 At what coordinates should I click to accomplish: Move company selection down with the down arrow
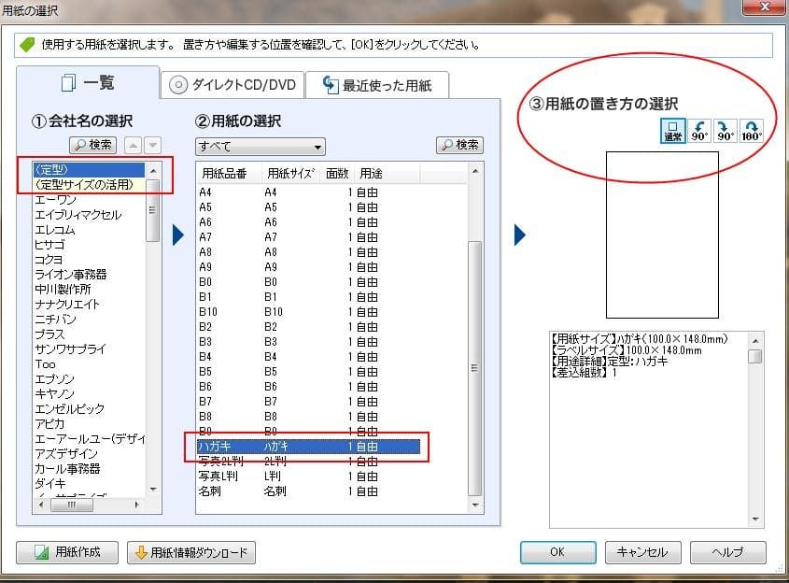(151, 145)
